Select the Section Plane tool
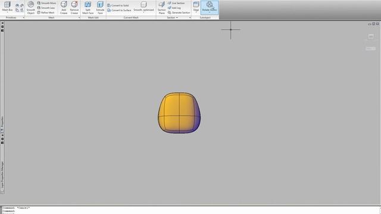This screenshot has height=214, width=381. (x=161, y=8)
